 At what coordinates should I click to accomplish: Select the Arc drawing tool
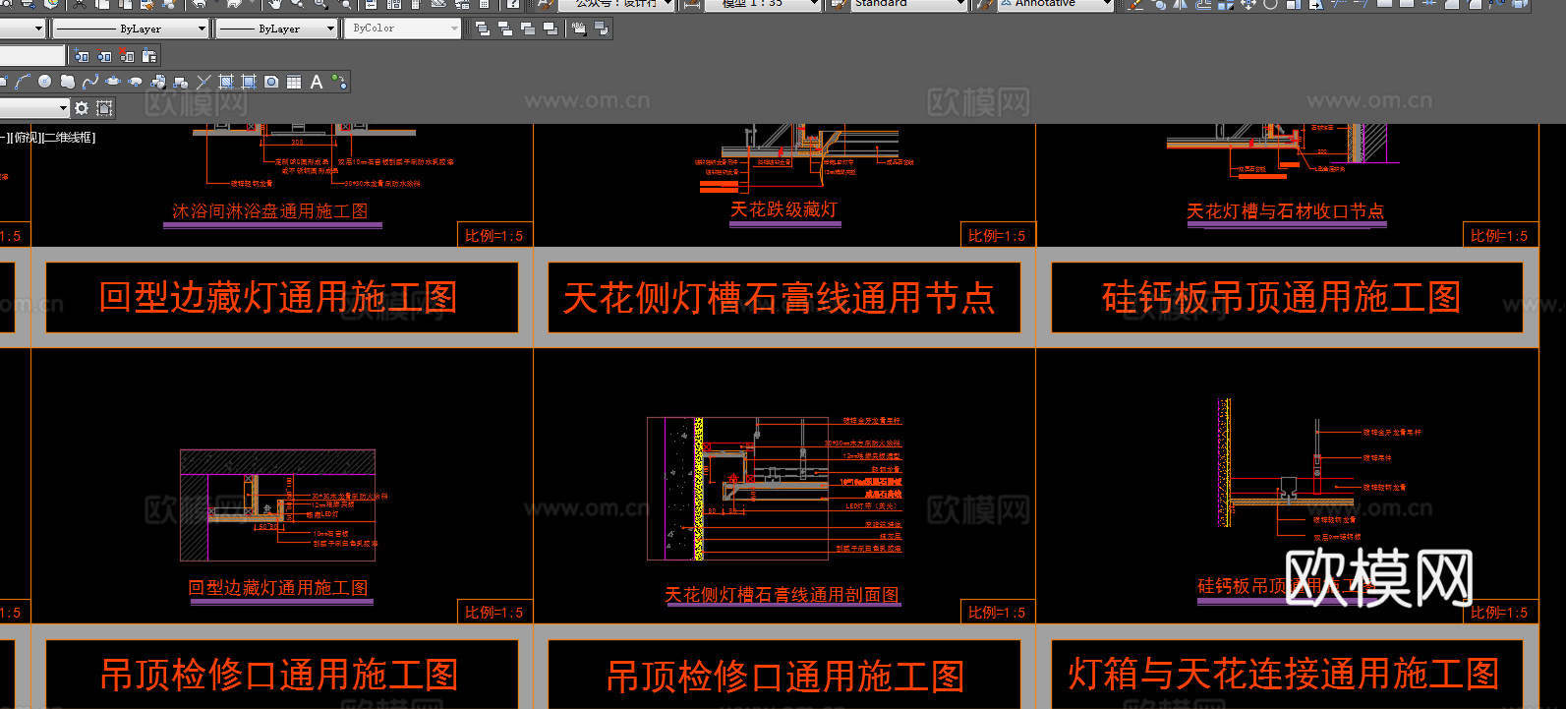[23, 82]
